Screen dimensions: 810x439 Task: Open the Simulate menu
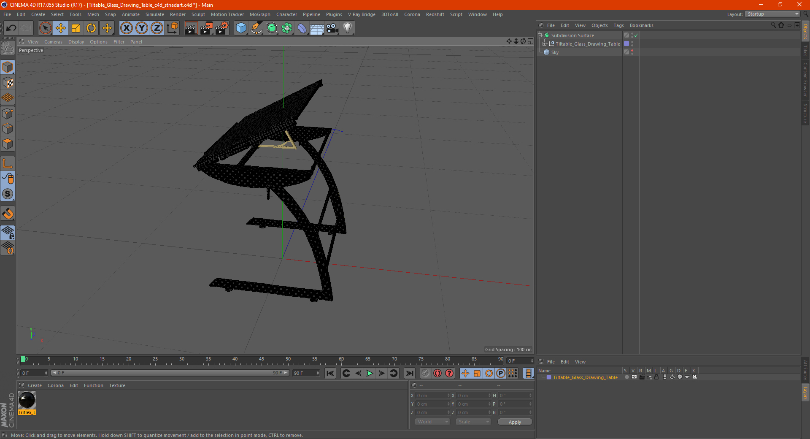[155, 14]
